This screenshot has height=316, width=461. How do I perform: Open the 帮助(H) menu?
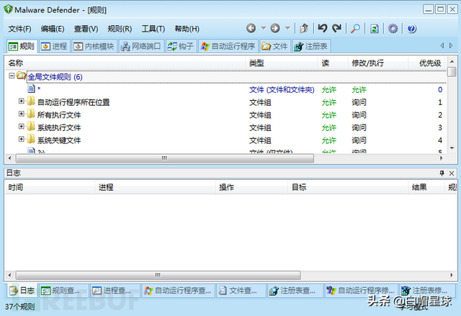click(187, 29)
